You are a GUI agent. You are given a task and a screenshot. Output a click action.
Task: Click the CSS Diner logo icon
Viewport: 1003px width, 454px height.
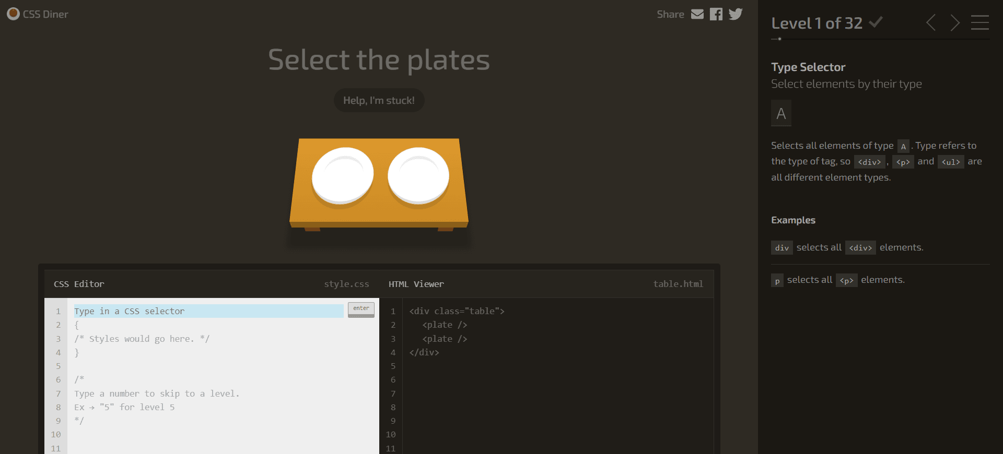13,14
